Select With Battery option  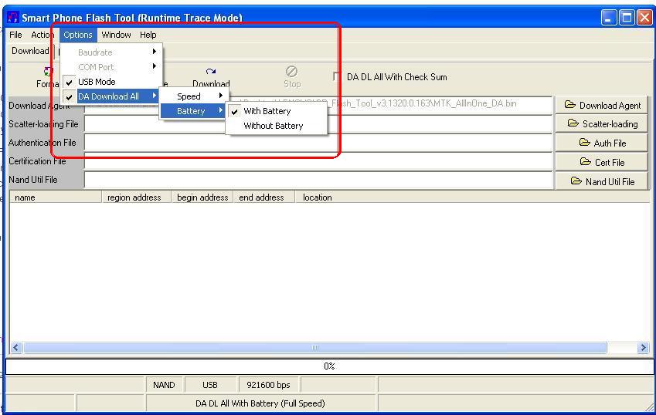(x=276, y=112)
